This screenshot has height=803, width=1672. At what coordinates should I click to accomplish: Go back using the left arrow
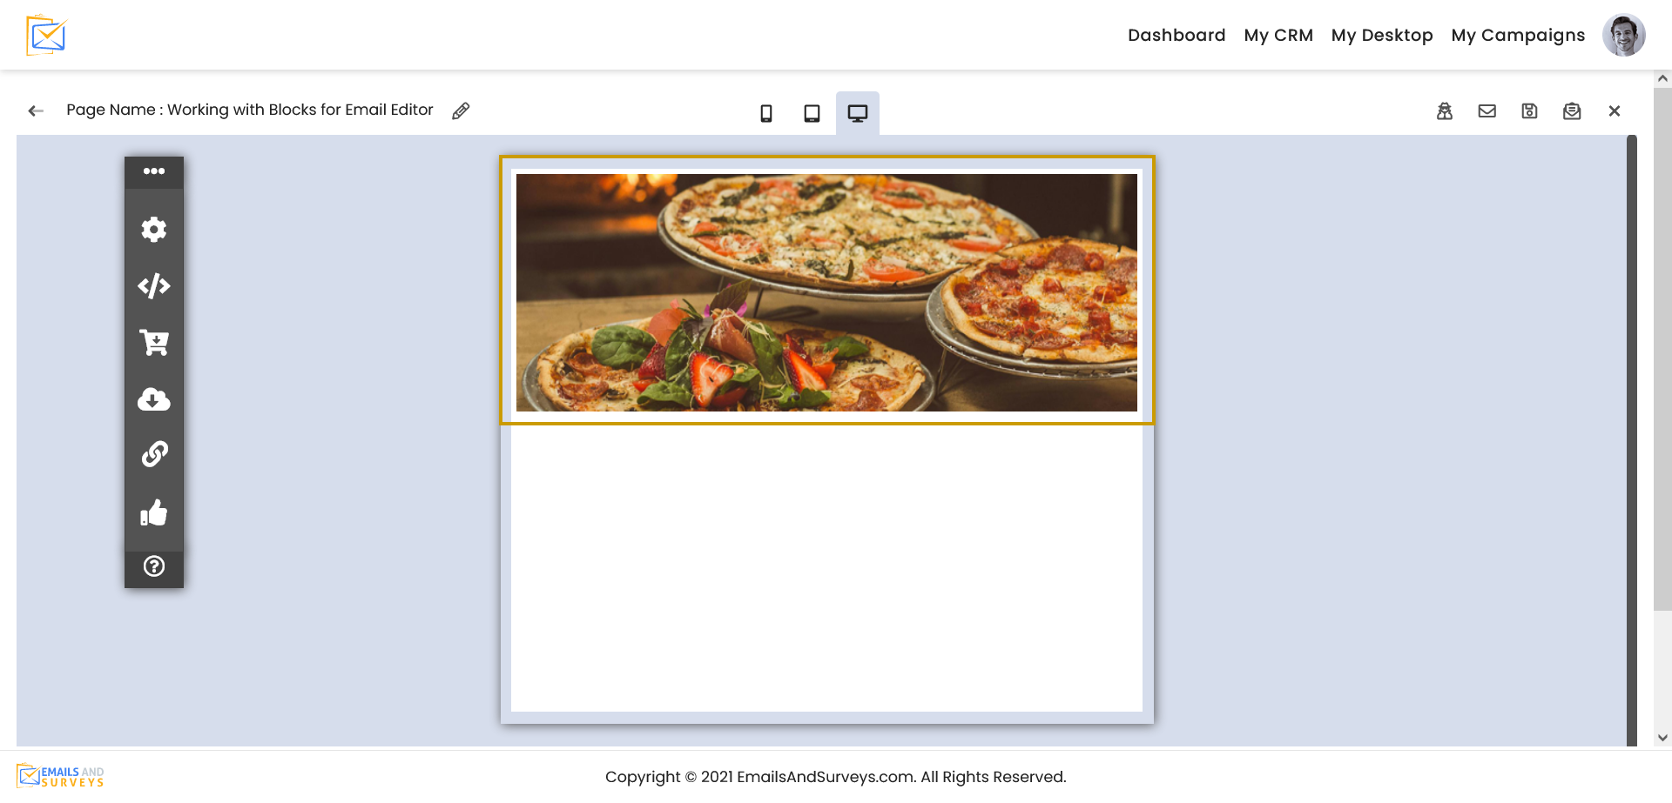[x=35, y=110]
